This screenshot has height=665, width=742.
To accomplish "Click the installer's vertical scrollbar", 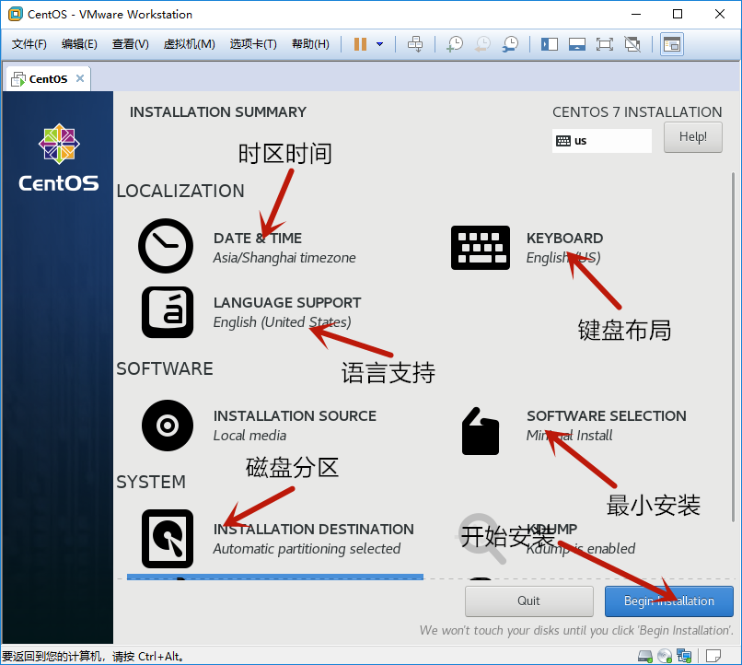I will pos(733,348).
